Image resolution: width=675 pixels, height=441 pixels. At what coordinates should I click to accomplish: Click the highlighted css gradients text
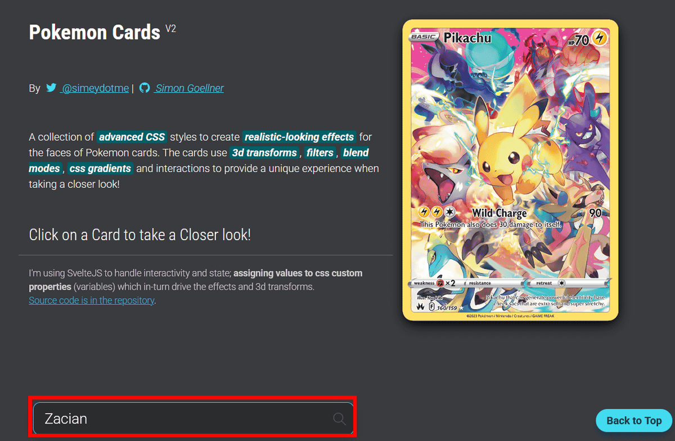101,168
